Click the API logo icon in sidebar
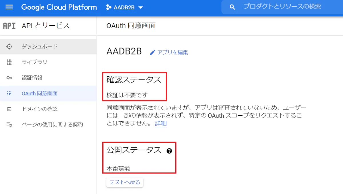 point(9,26)
